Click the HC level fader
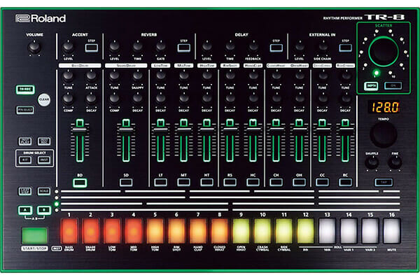This screenshot has width=420, height=280. pos(253,129)
